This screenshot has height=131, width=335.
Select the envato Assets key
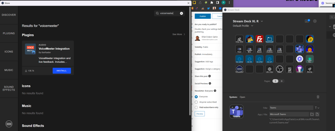(x=279, y=49)
